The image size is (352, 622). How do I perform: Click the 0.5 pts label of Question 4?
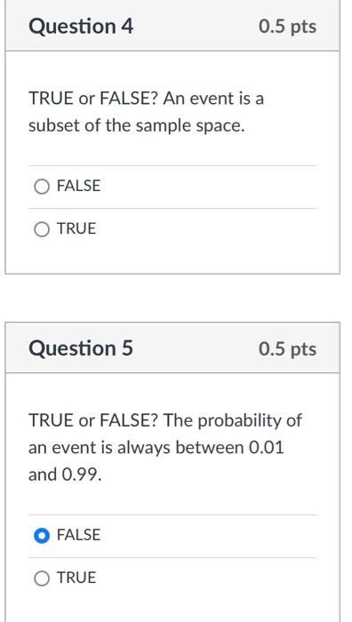pyautogui.click(x=288, y=27)
